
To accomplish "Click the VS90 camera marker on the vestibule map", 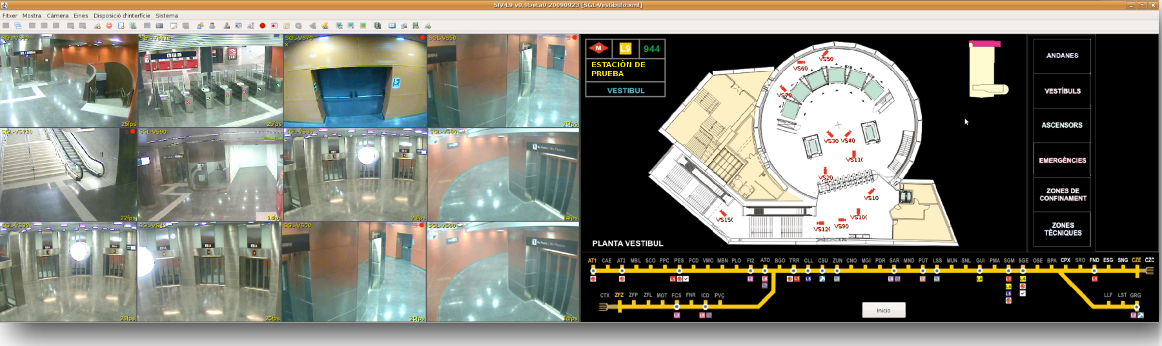I will click(841, 223).
